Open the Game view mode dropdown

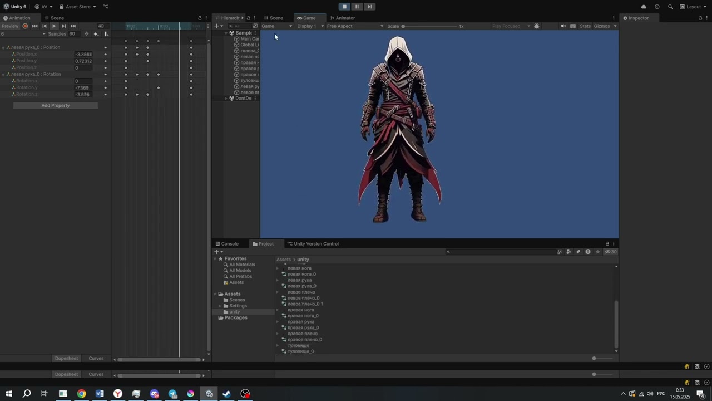pos(276,26)
